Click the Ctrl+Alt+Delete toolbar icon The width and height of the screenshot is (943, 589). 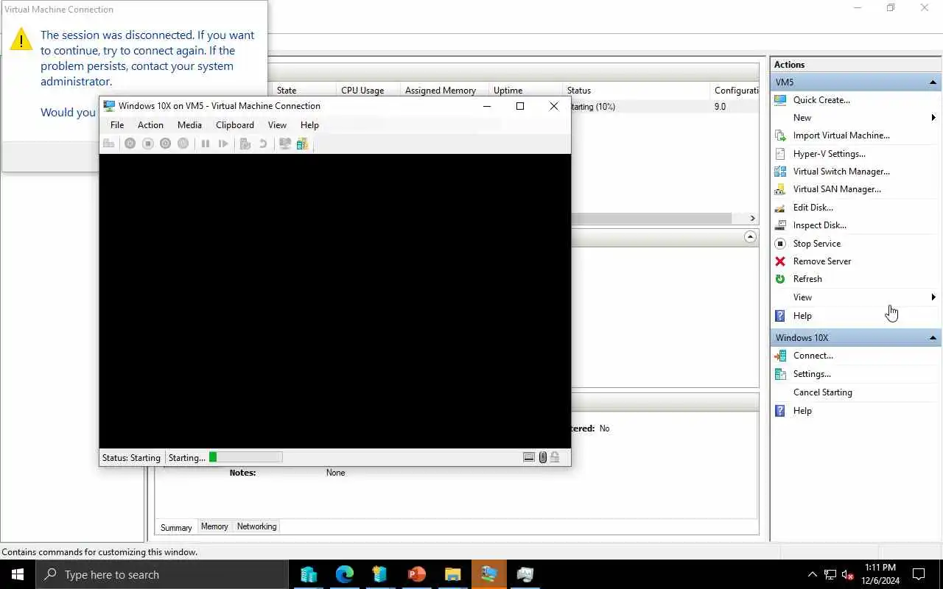click(x=108, y=144)
